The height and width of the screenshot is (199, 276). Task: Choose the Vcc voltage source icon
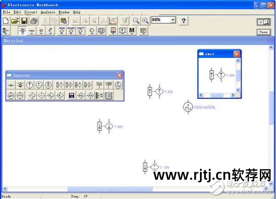click(99, 85)
